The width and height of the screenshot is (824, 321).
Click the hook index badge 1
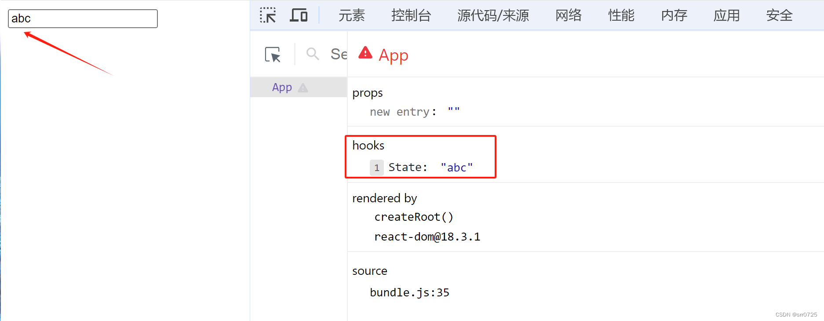376,168
